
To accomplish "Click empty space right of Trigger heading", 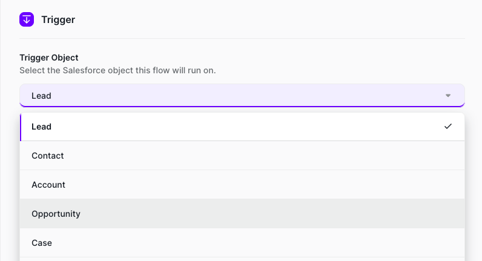I will pyautogui.click(x=272, y=19).
